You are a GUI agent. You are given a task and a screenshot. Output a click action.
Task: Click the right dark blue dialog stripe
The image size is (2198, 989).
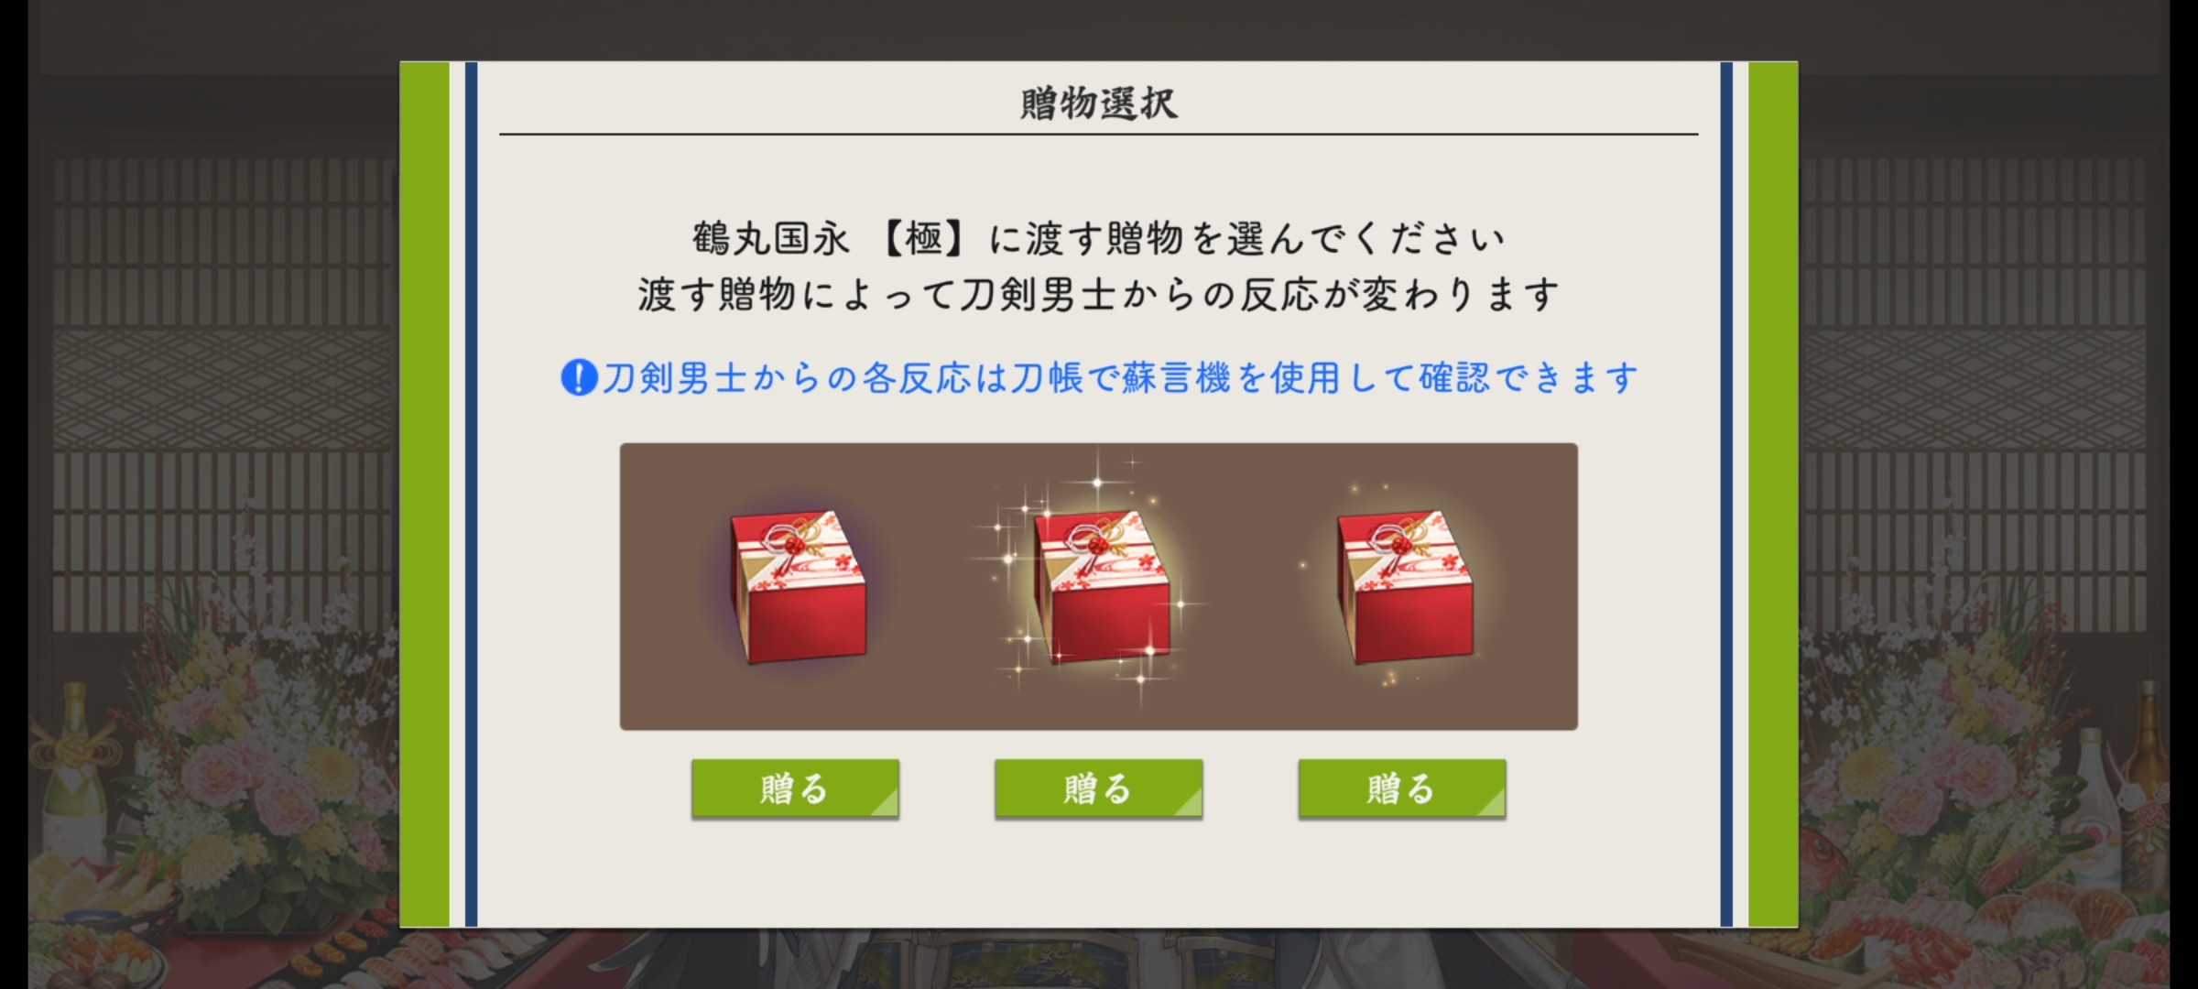[x=1726, y=494]
